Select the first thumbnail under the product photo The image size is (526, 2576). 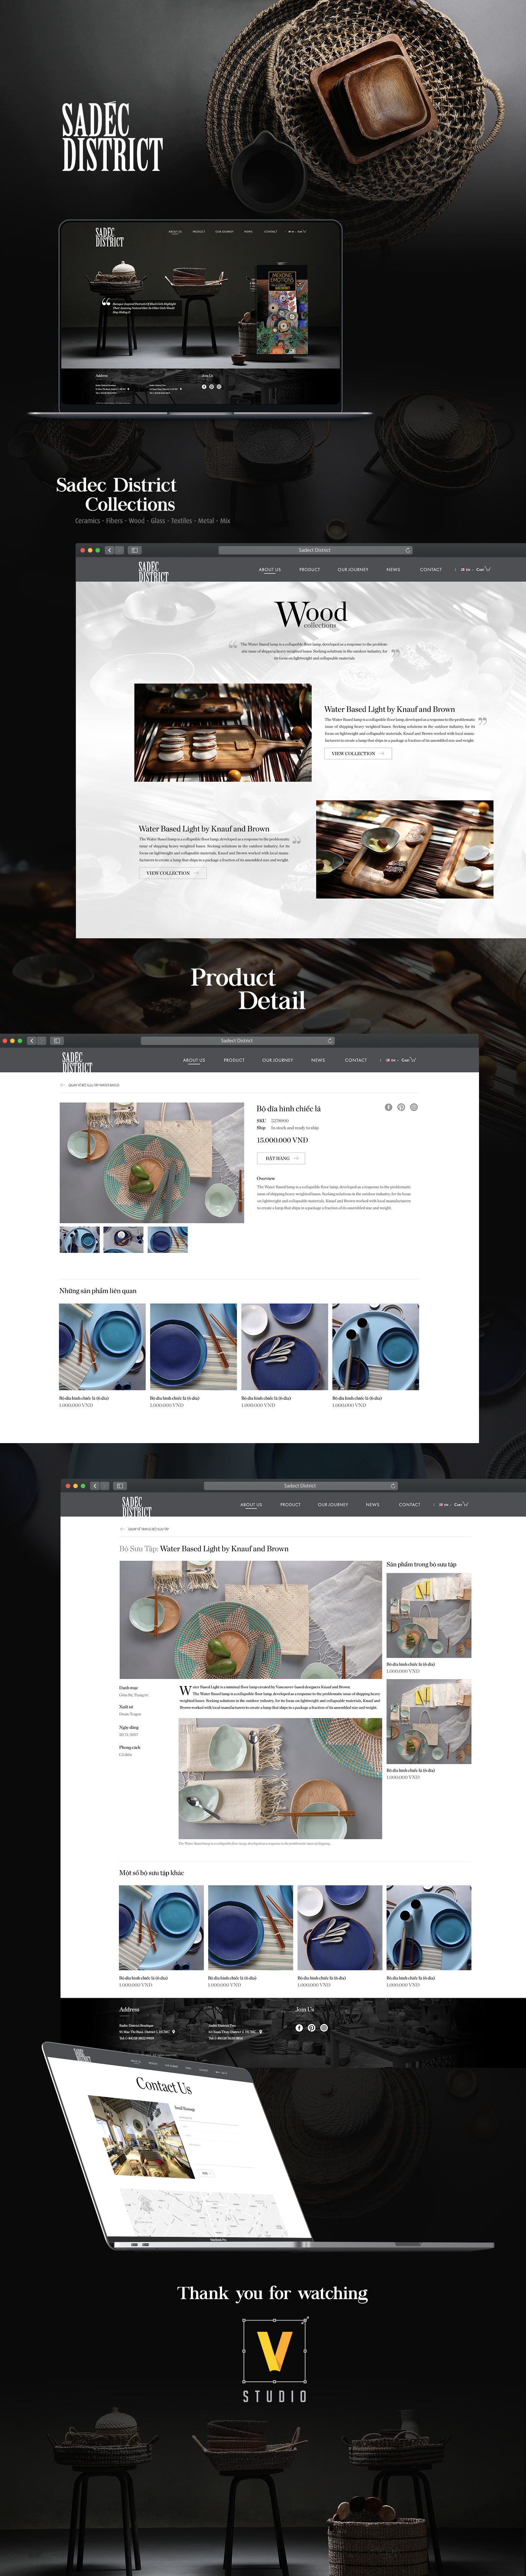pos(80,1240)
